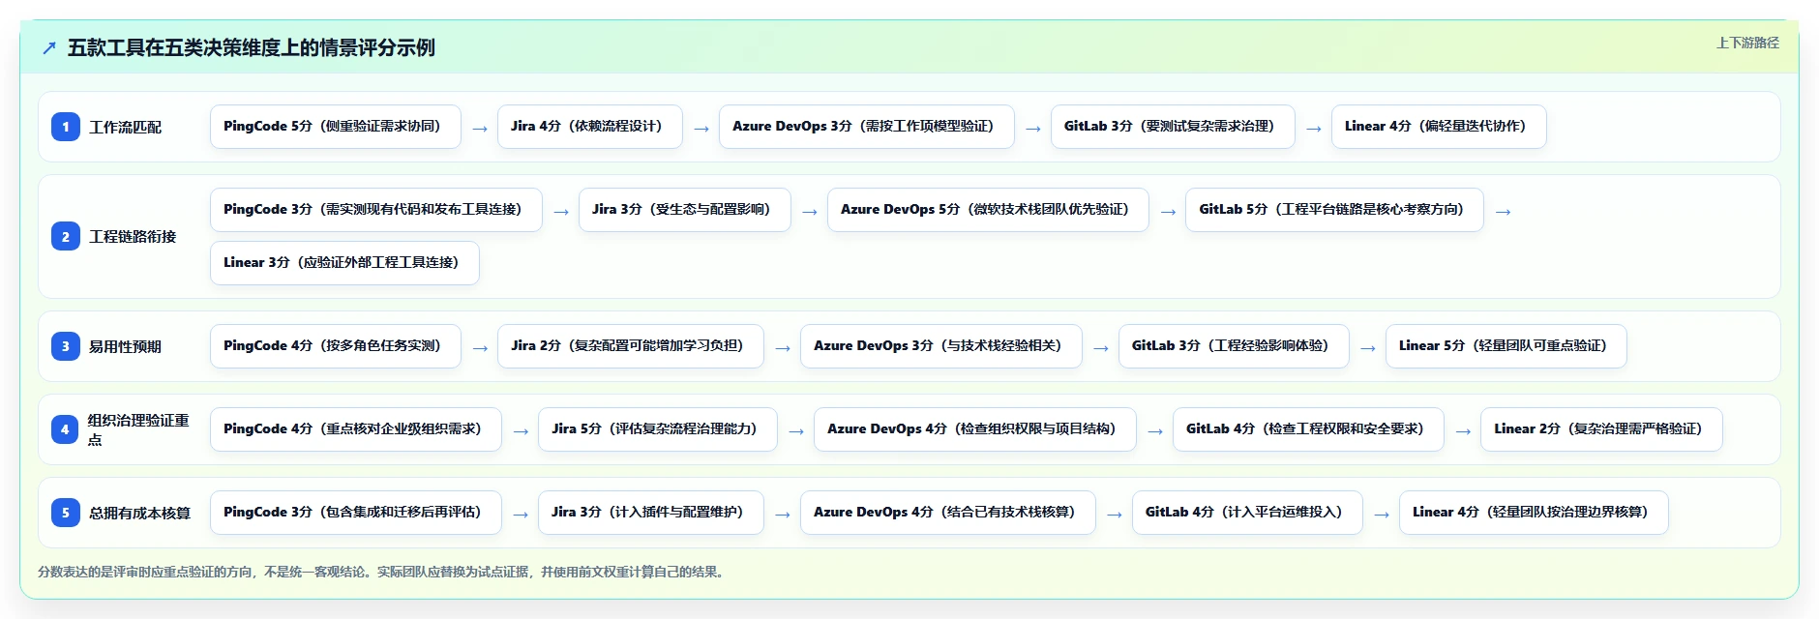
Task: Select Jira 2分 (复杂配置可能增加学习负担) chip
Action: click(x=631, y=346)
